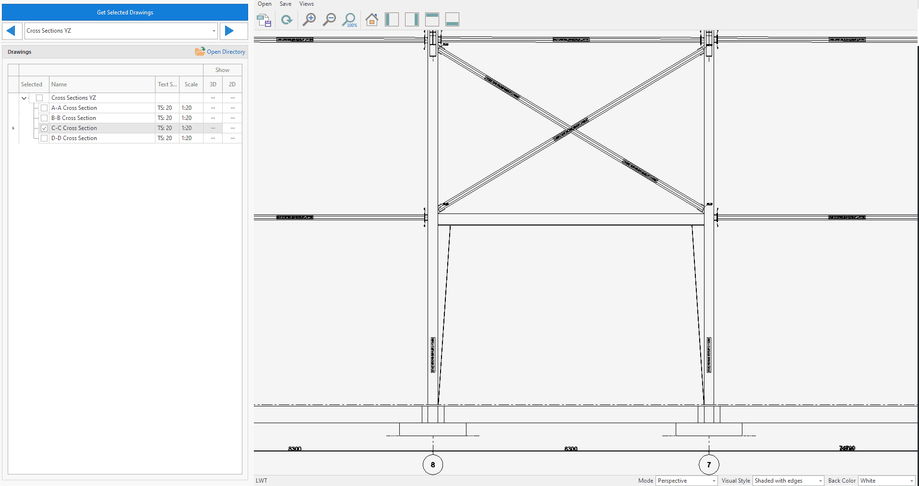Screen dimensions: 919x486
Task: Switch to the bottom view icon
Action: [452, 20]
